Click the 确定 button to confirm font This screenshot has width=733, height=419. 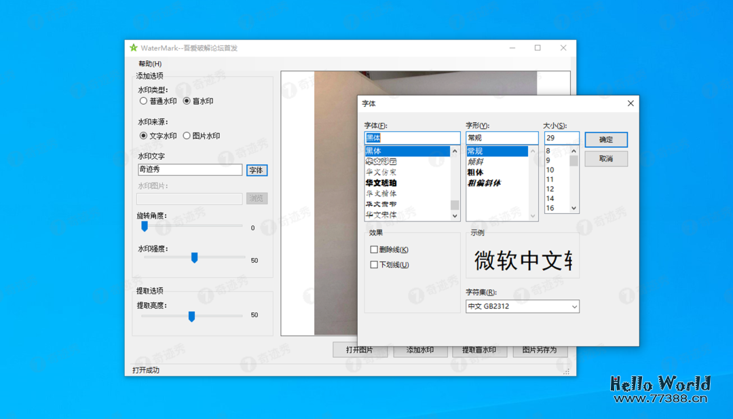pos(605,139)
